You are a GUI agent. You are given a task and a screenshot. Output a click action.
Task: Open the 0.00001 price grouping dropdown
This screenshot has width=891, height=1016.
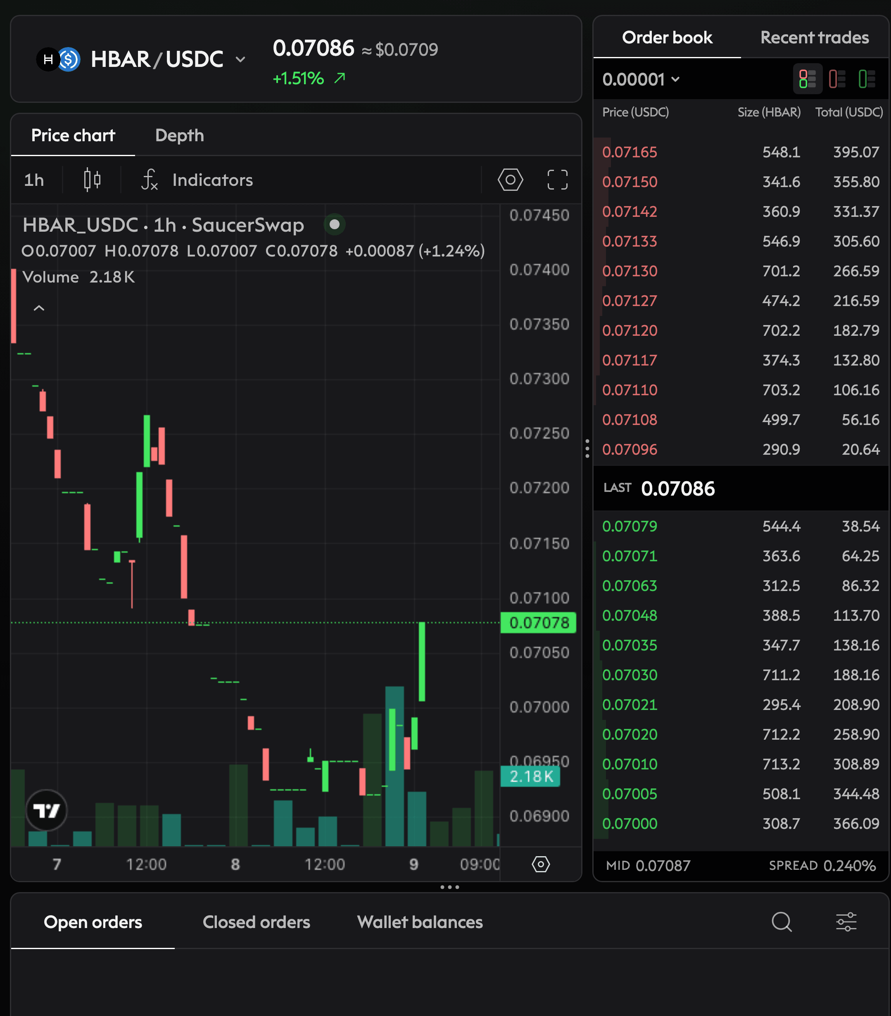coord(641,80)
